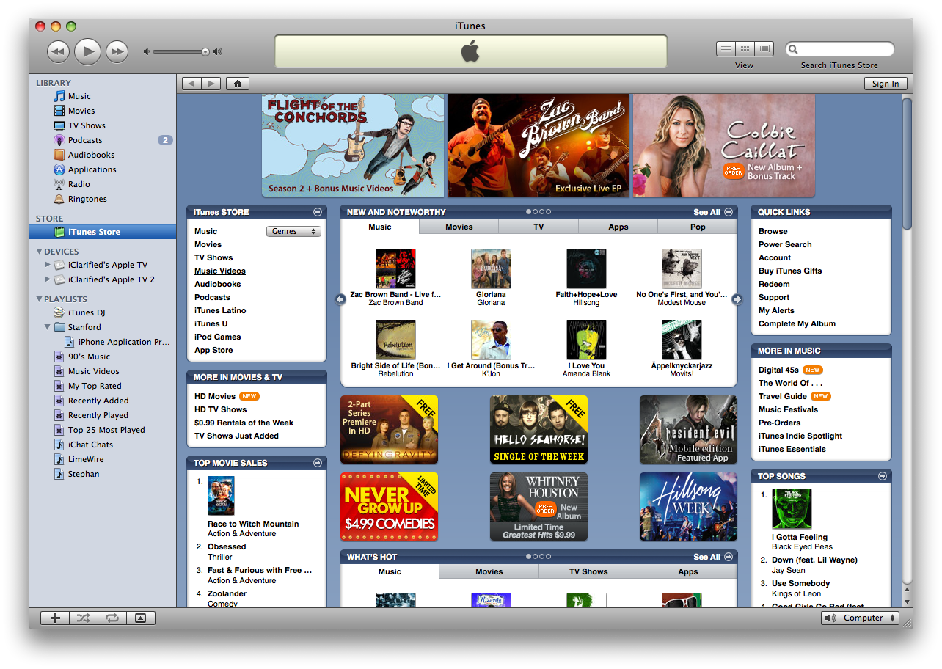Open the TOP SONGS arrow icon

882,476
